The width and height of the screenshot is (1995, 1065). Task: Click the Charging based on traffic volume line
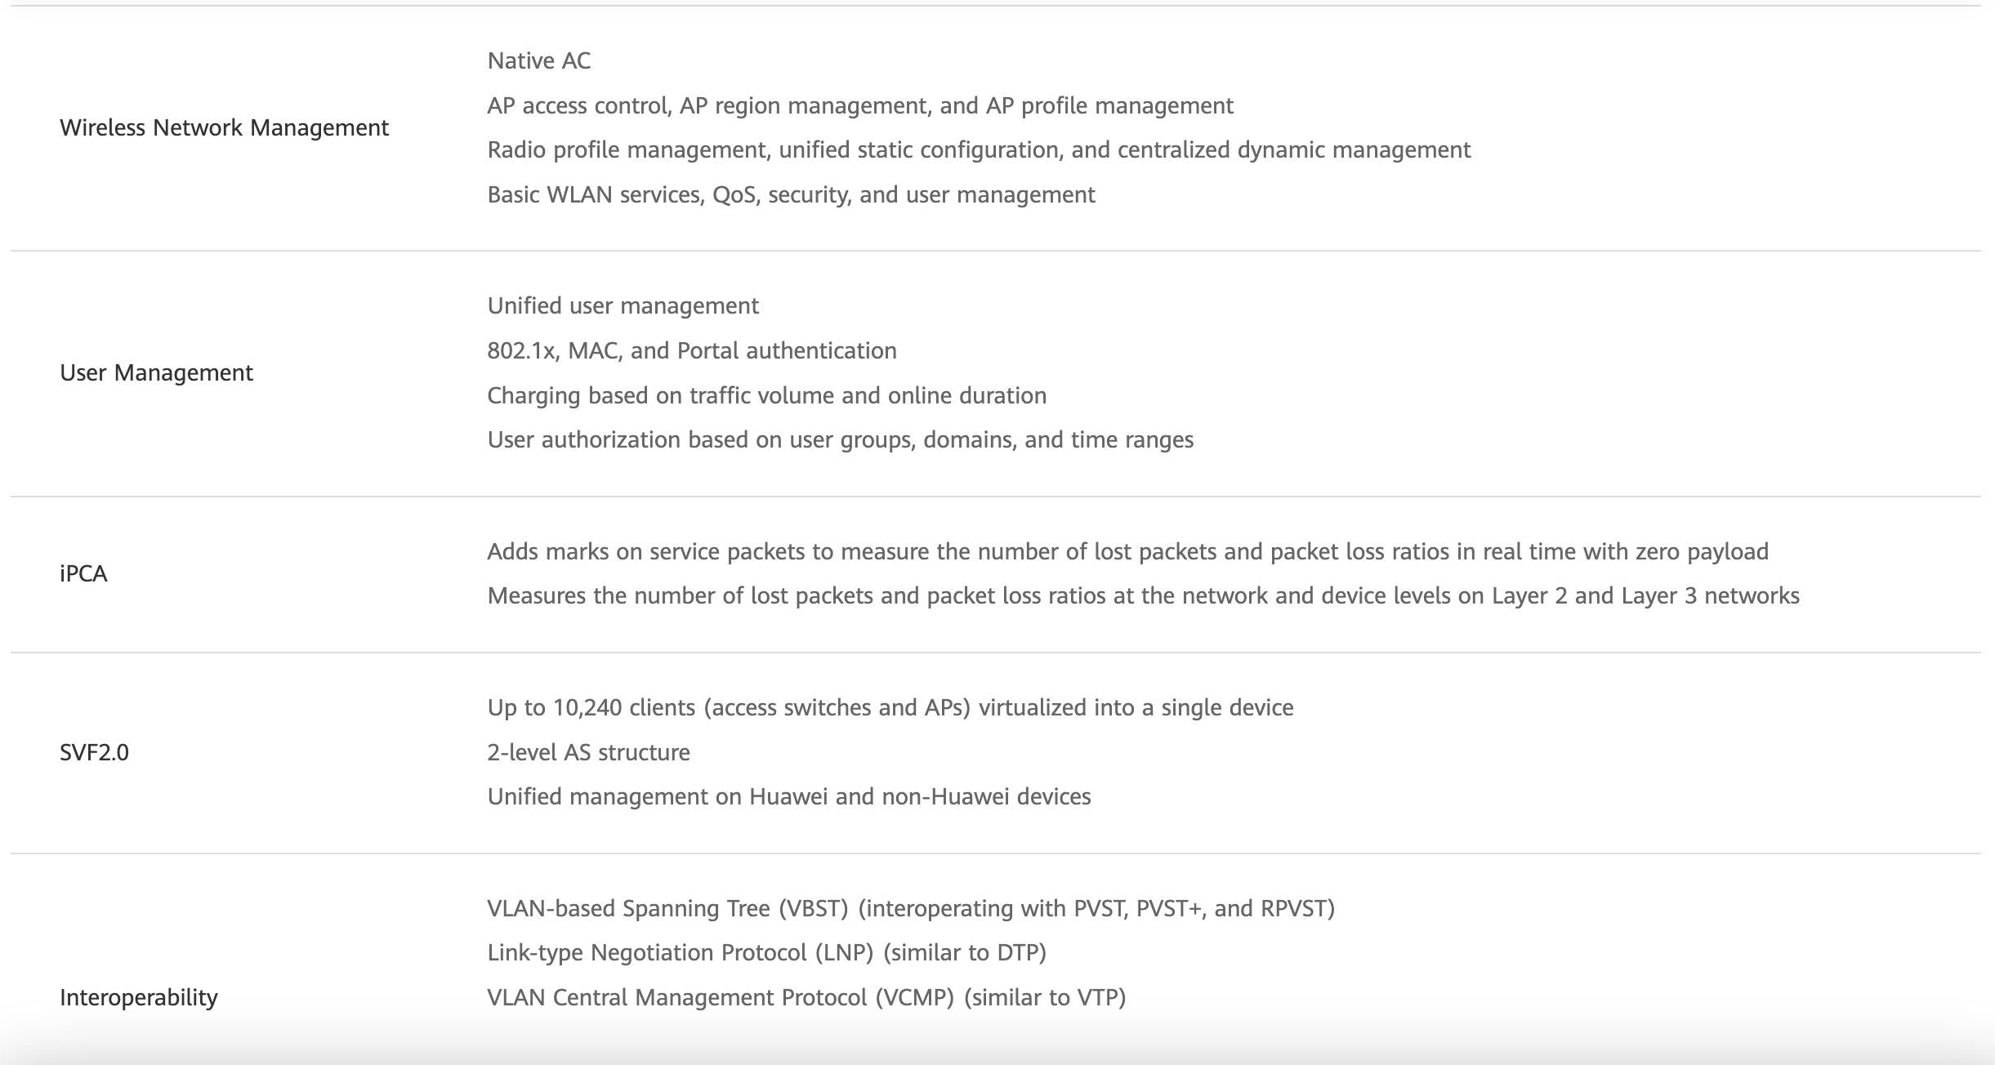tap(766, 396)
